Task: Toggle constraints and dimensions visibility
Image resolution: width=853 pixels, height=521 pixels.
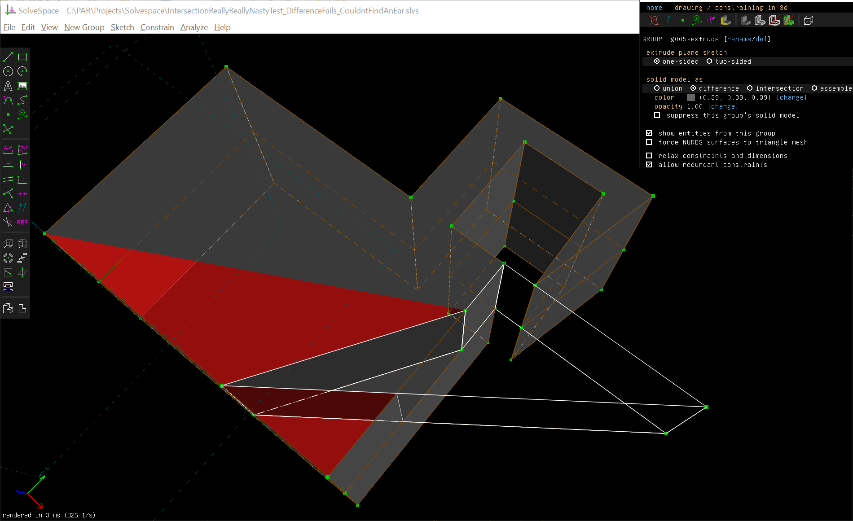Action: pos(712,20)
